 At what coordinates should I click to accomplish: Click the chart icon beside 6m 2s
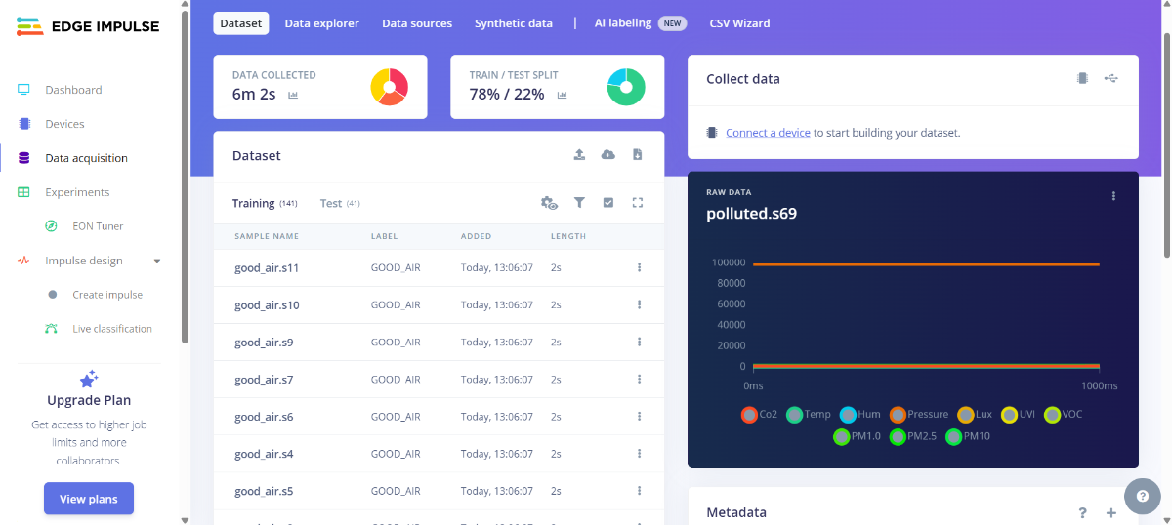[x=293, y=95]
